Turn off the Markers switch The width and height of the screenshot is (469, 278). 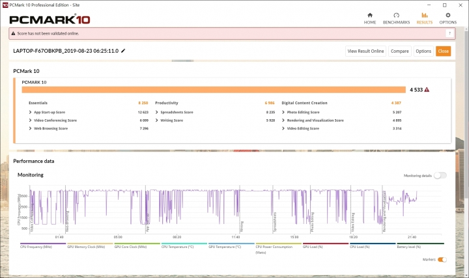click(x=442, y=260)
